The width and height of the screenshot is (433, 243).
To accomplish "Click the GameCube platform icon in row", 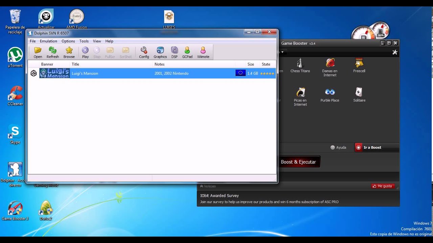I will 33,73.
